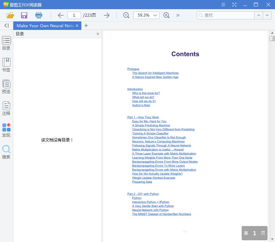The width and height of the screenshot is (275, 242).
Task: Open the 发现 discover panel
Action: [x=6, y=130]
